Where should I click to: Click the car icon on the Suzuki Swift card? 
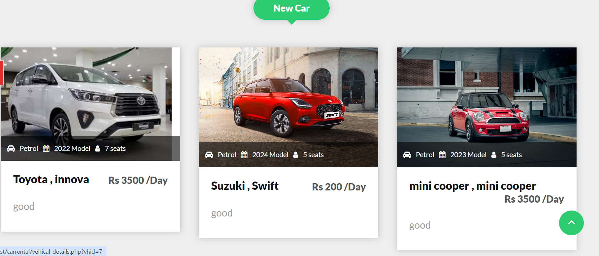(x=209, y=155)
